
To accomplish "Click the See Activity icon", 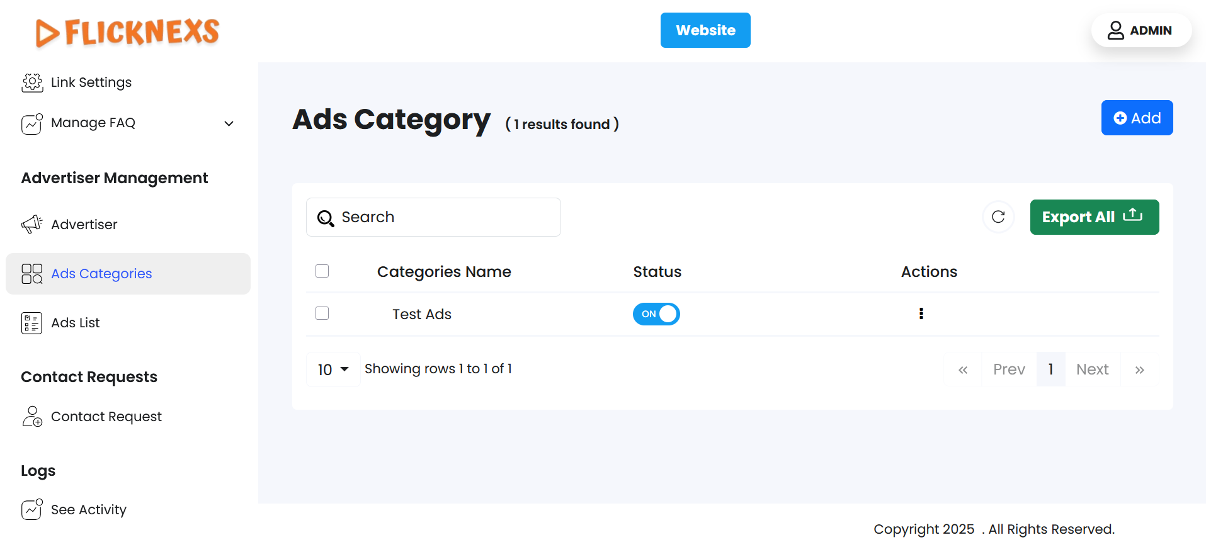I will pos(32,509).
